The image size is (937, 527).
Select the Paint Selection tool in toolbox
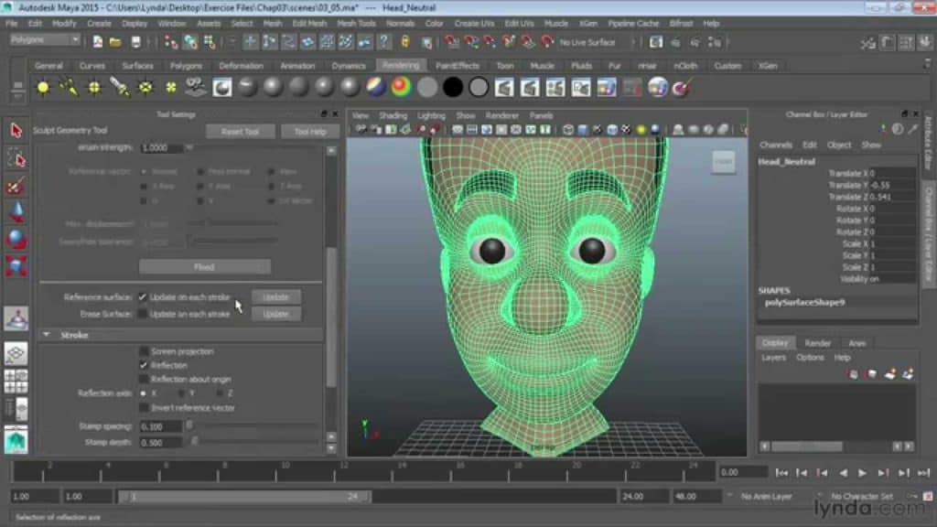pos(16,186)
